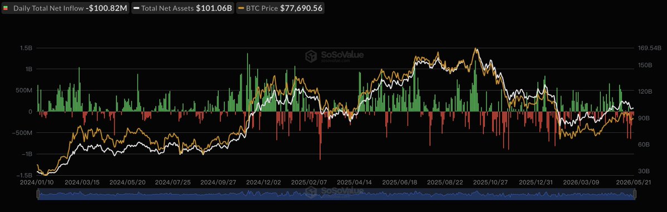Click the 90B right axis label
The height and width of the screenshot is (212, 667).
644,118
